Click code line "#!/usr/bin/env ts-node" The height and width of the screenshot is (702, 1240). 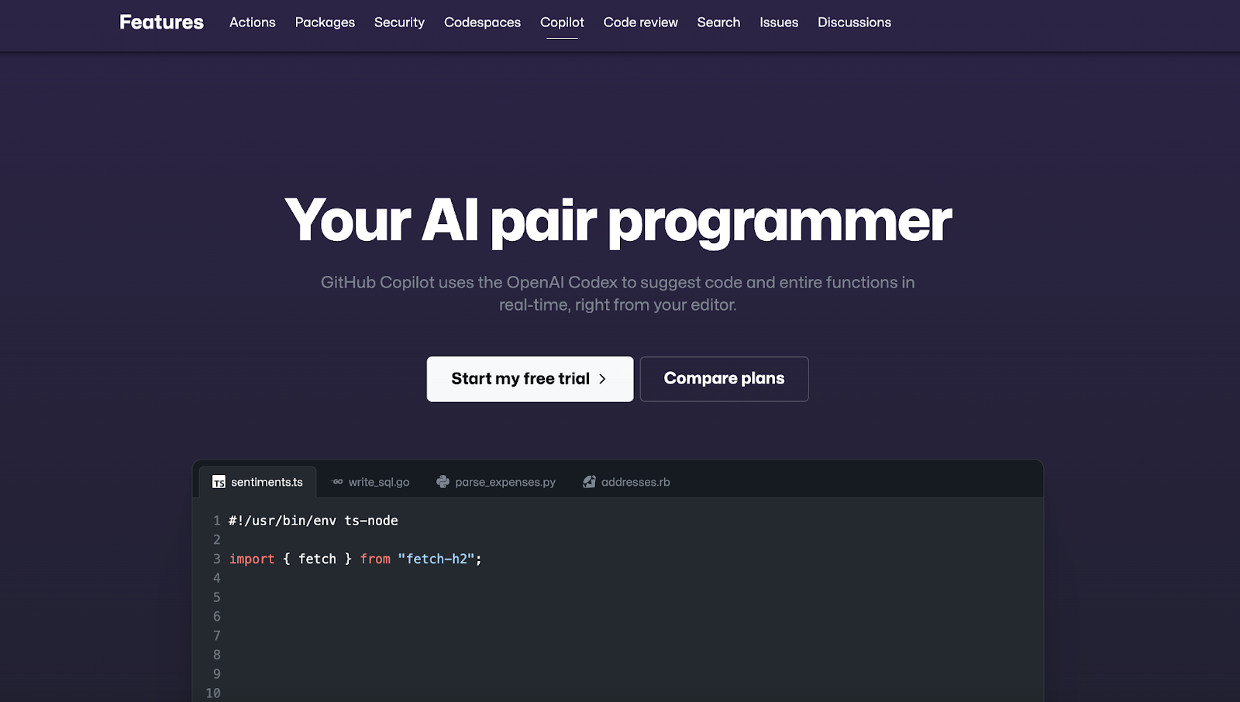click(313, 521)
